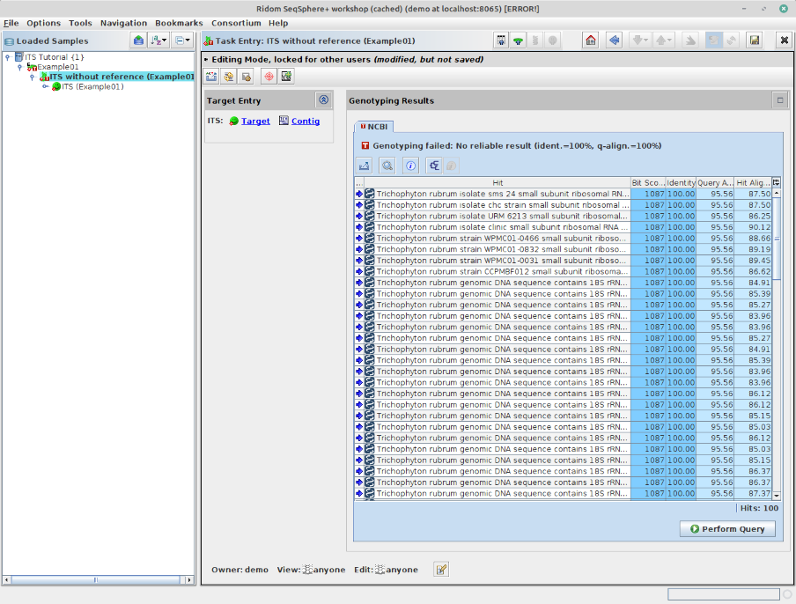
Task: Switch to the NCBI tab
Action: 375,125
